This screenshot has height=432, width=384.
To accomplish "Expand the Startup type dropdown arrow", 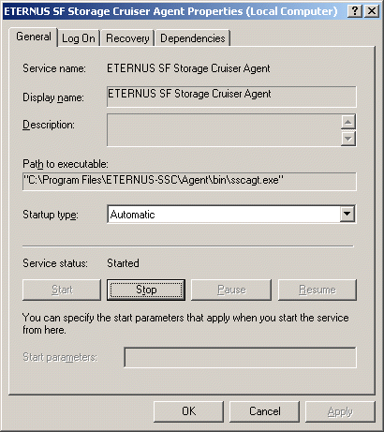I will pyautogui.click(x=347, y=215).
